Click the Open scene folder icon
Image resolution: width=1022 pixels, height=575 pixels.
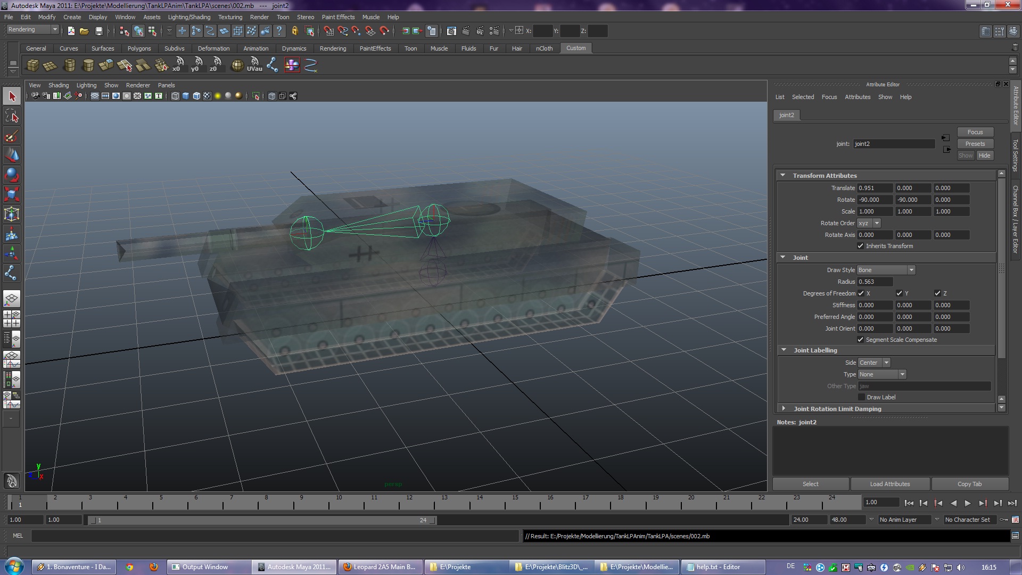pyautogui.click(x=84, y=31)
